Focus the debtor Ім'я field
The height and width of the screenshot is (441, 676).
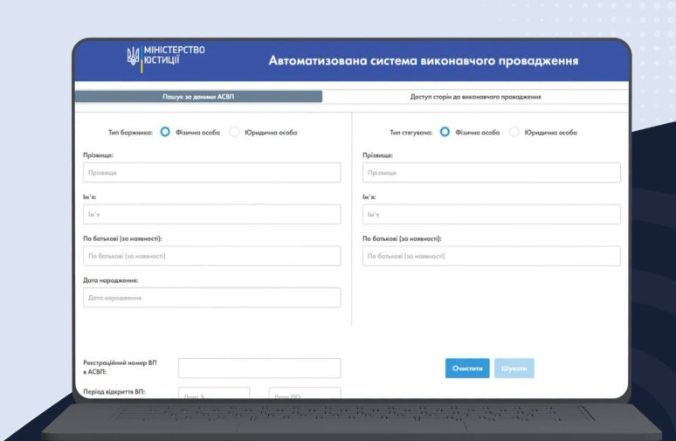click(x=211, y=214)
